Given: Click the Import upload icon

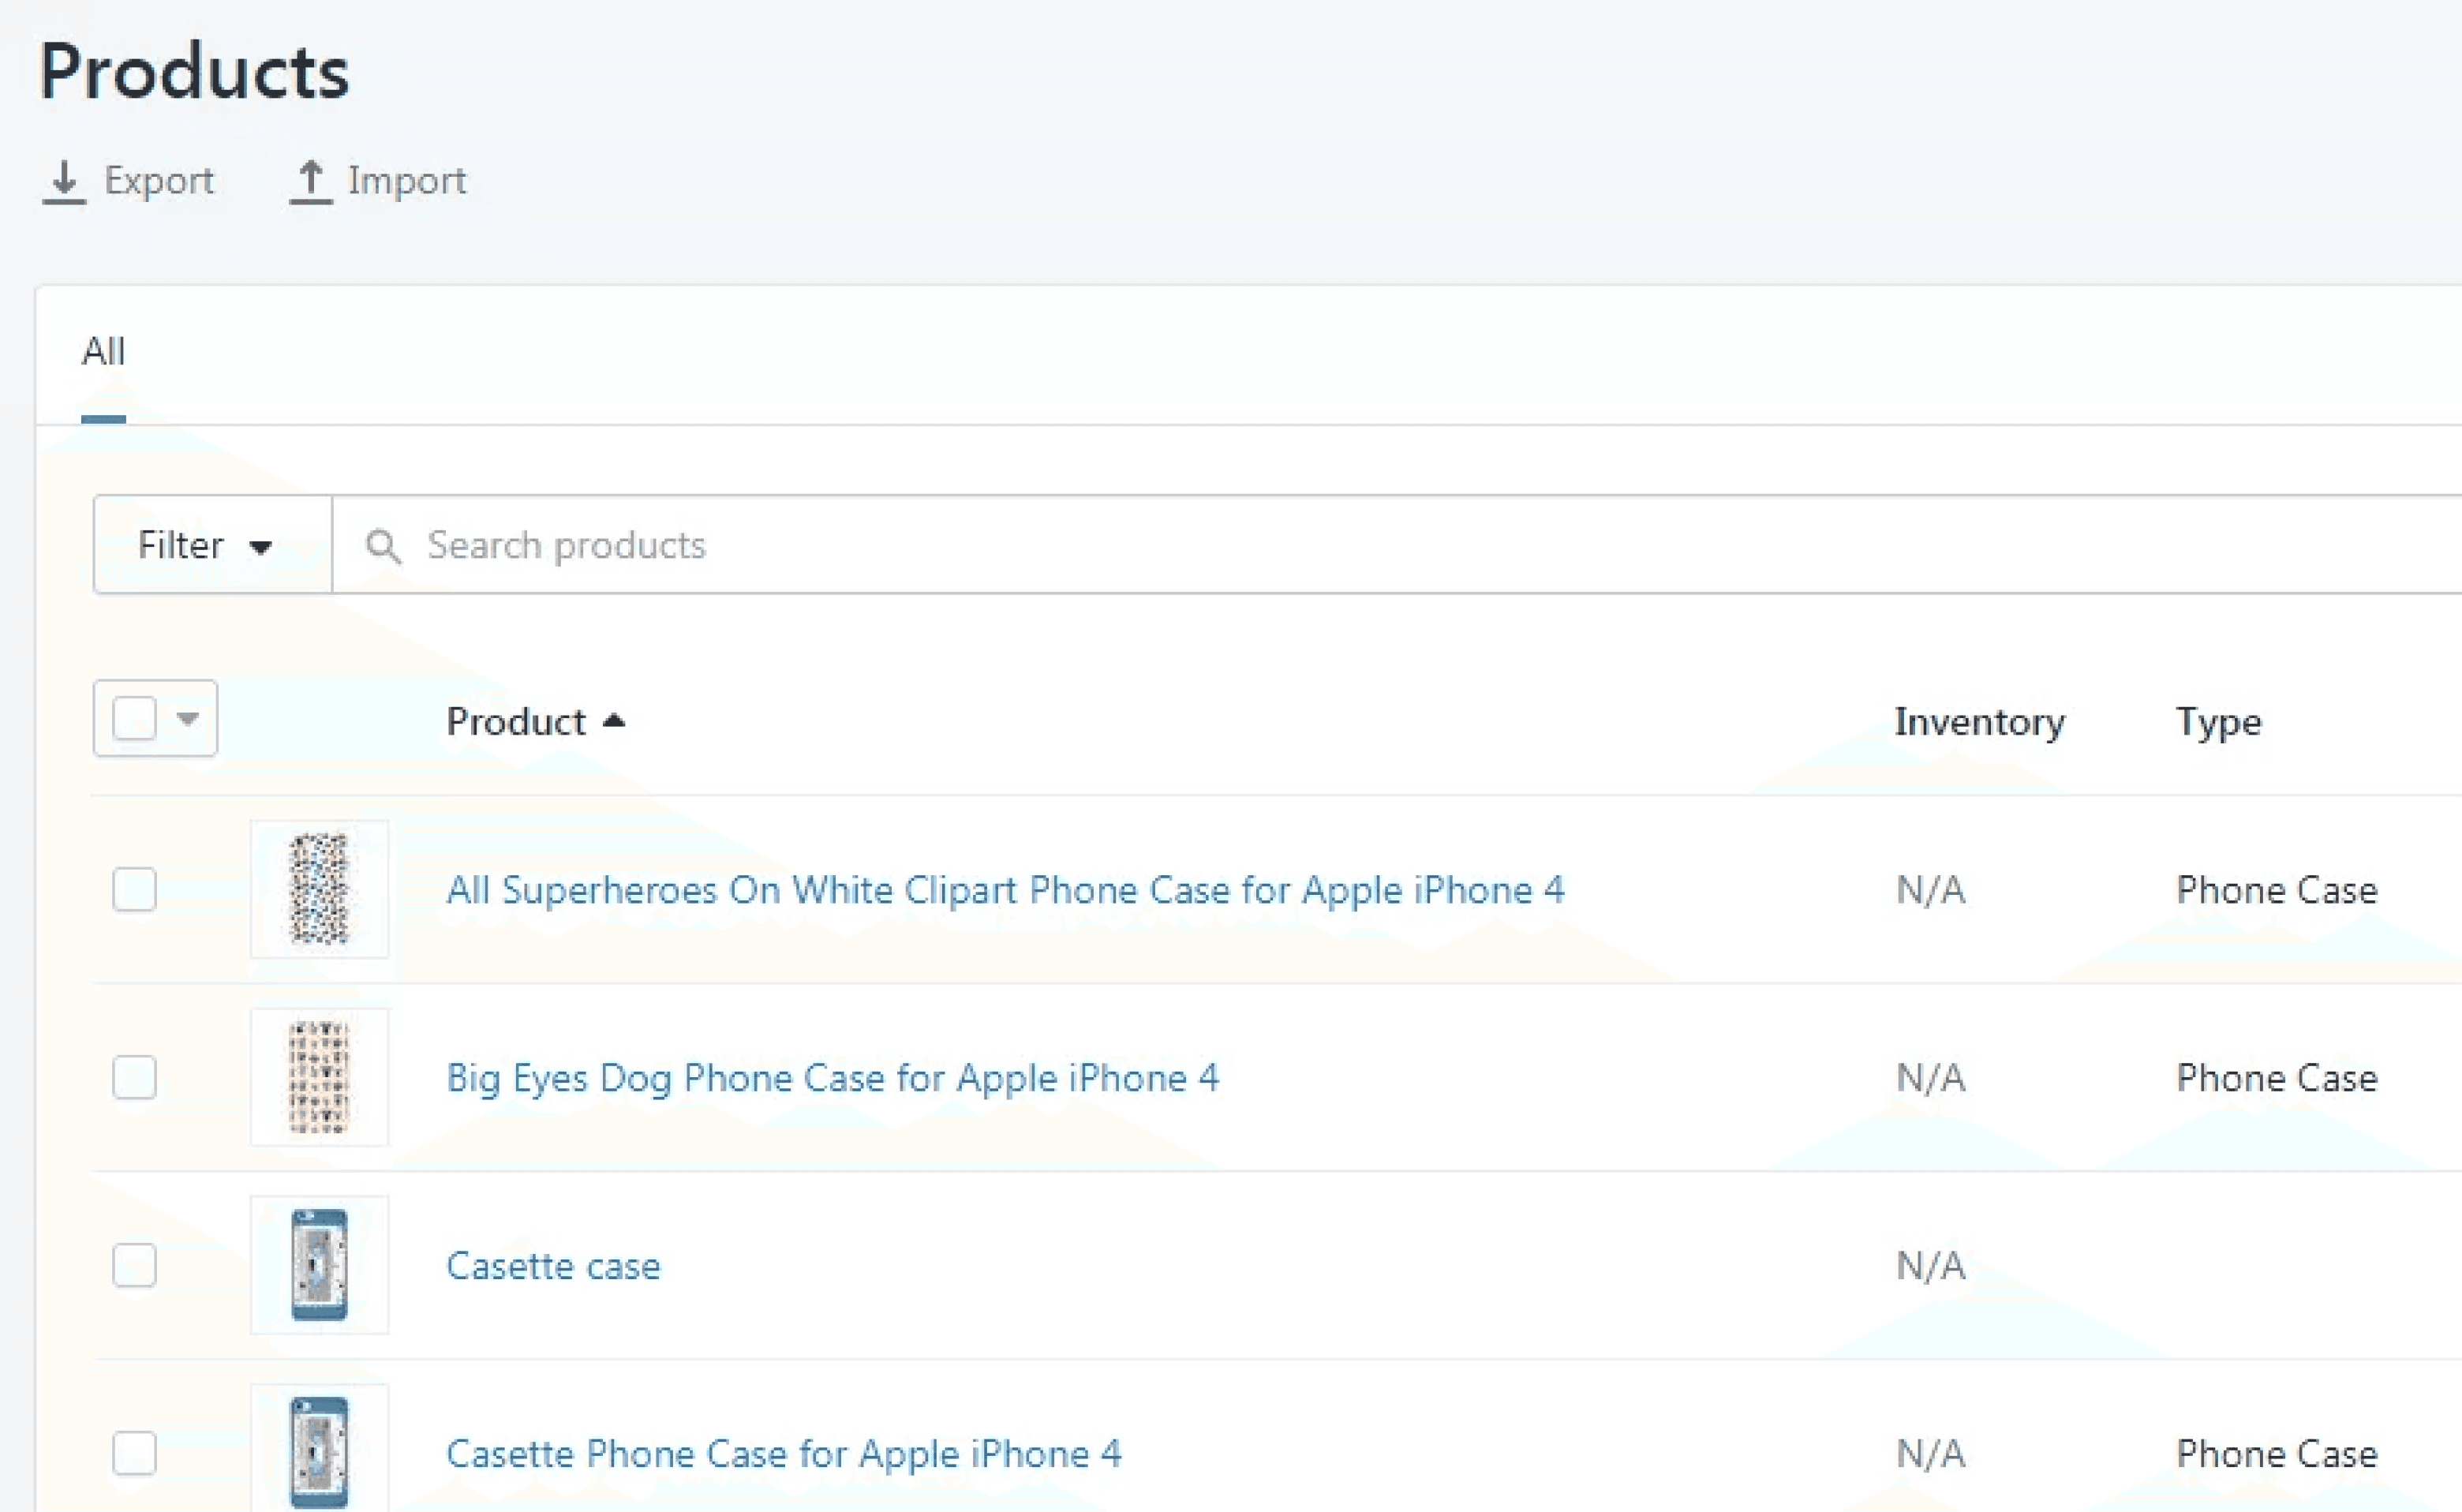Looking at the screenshot, I should [310, 182].
